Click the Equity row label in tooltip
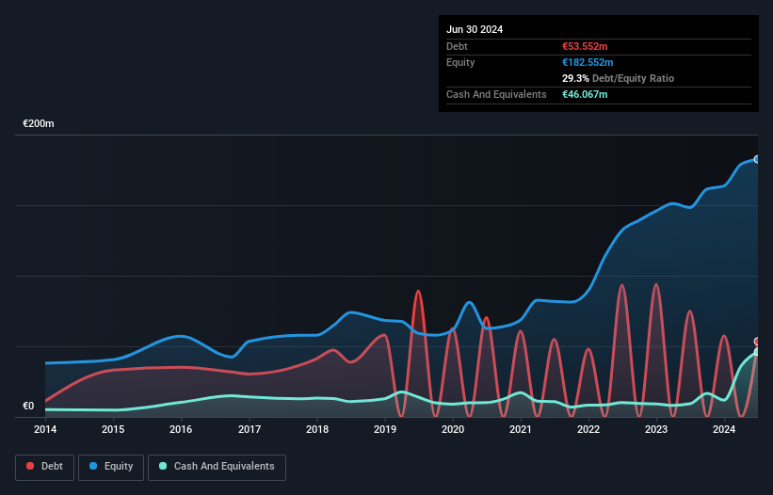Viewport: 773px width, 495px height. [460, 62]
